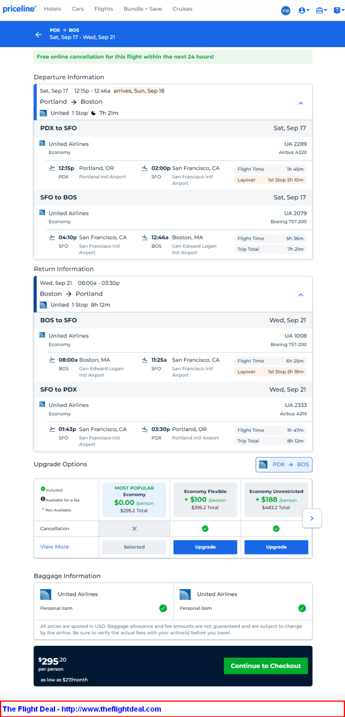
Task: Upgrade to Economy Unrestricted
Action: pyautogui.click(x=276, y=547)
